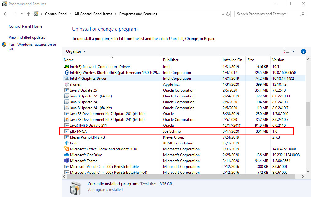
Task: Navigate to Control Panel breadcrumb
Action: click(56, 14)
